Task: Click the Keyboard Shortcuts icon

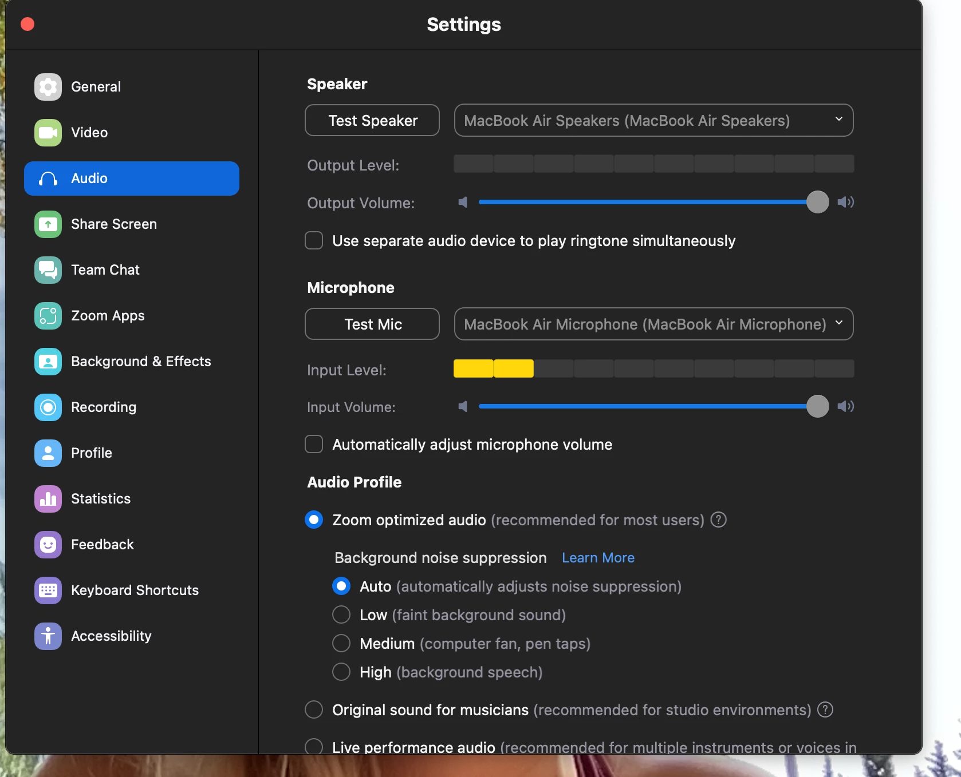Action: (x=48, y=590)
